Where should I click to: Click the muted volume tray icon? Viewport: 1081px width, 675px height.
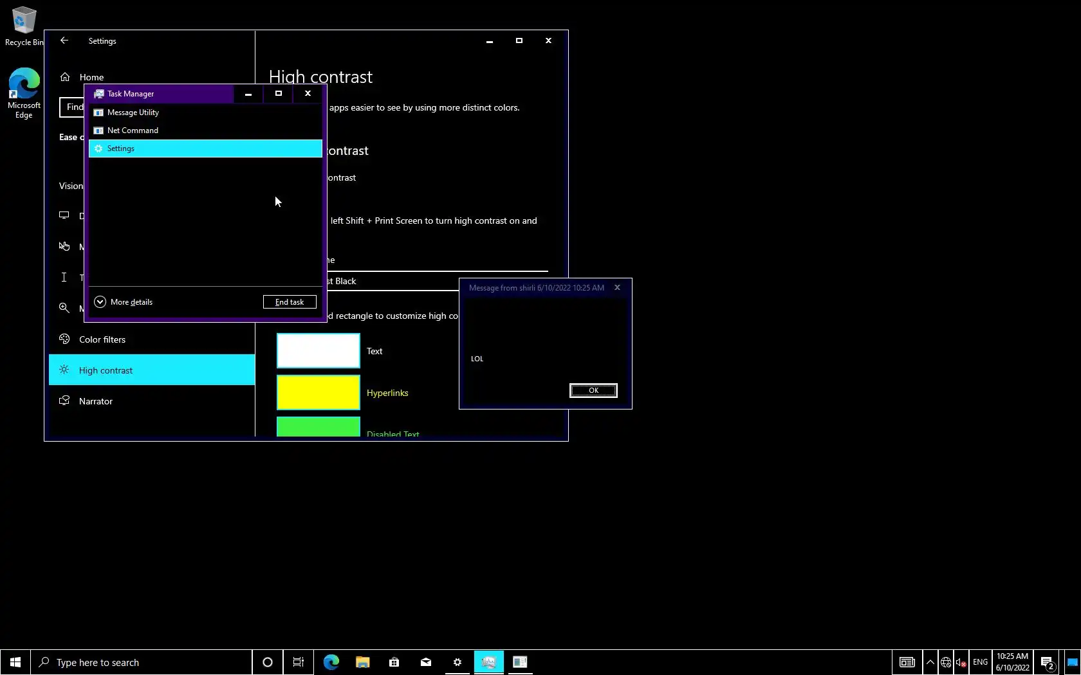pos(961,662)
